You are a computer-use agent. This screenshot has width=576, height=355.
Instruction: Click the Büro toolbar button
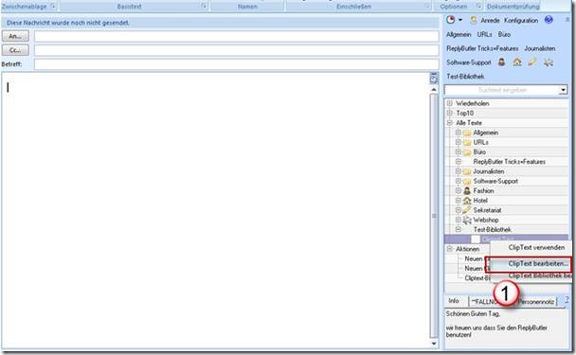(x=504, y=34)
